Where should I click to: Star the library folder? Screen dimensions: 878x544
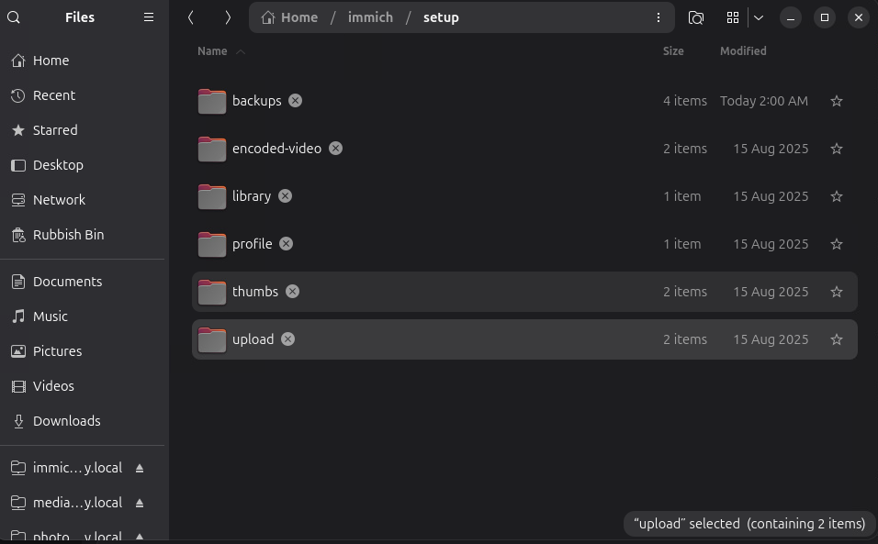click(x=836, y=197)
